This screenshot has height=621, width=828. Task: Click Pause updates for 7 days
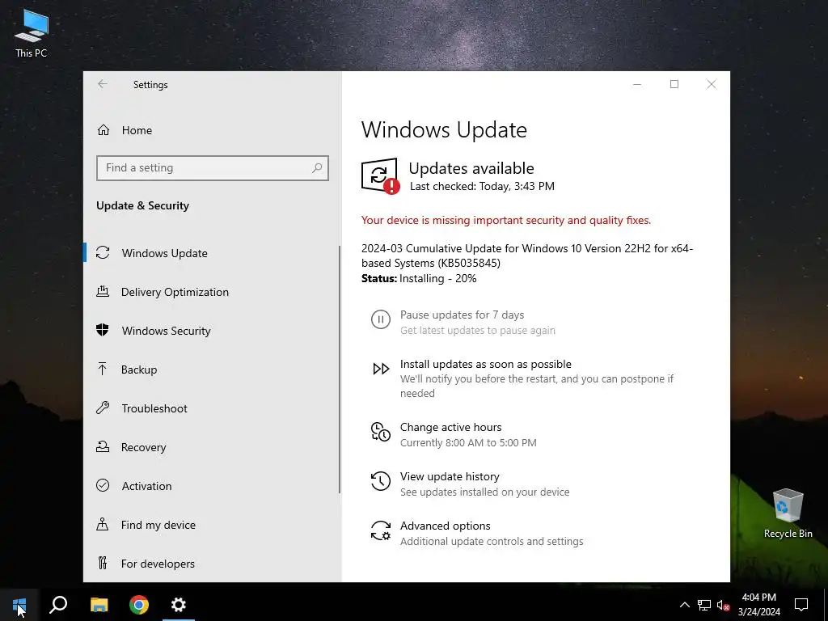click(x=462, y=315)
